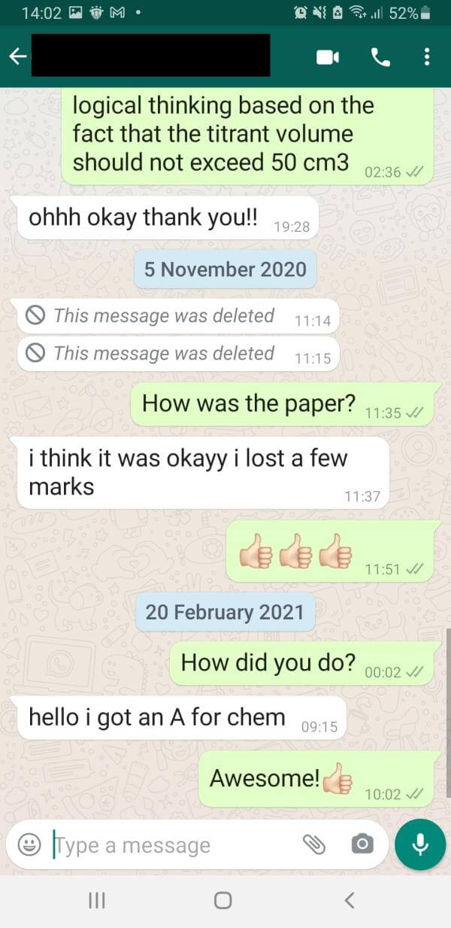Image resolution: width=451 pixels, height=928 pixels.
Task: Tap the green microphone voice message button
Action: click(x=420, y=844)
